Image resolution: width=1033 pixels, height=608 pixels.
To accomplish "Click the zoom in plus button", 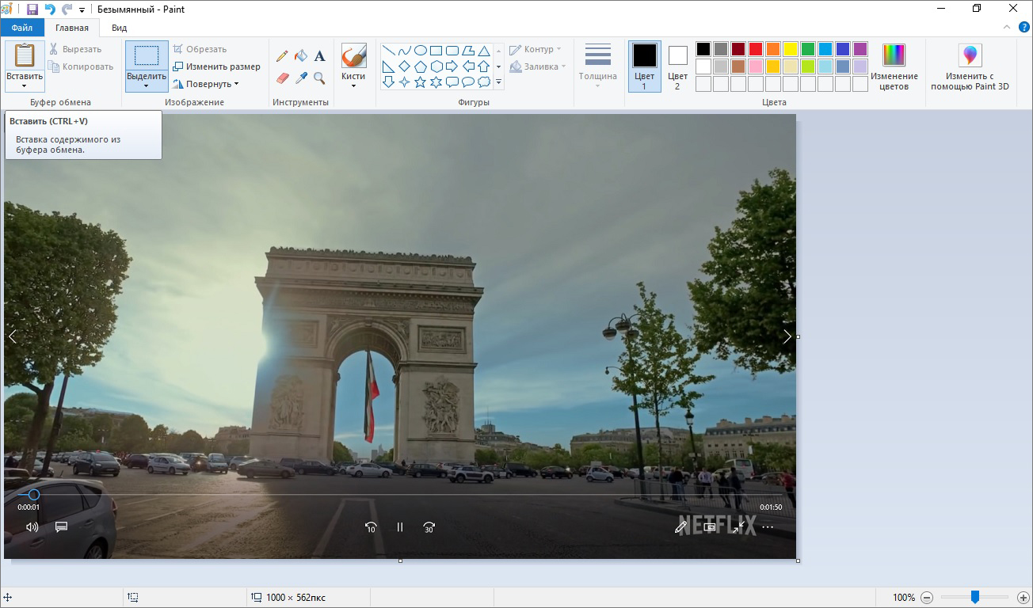I will [1023, 598].
